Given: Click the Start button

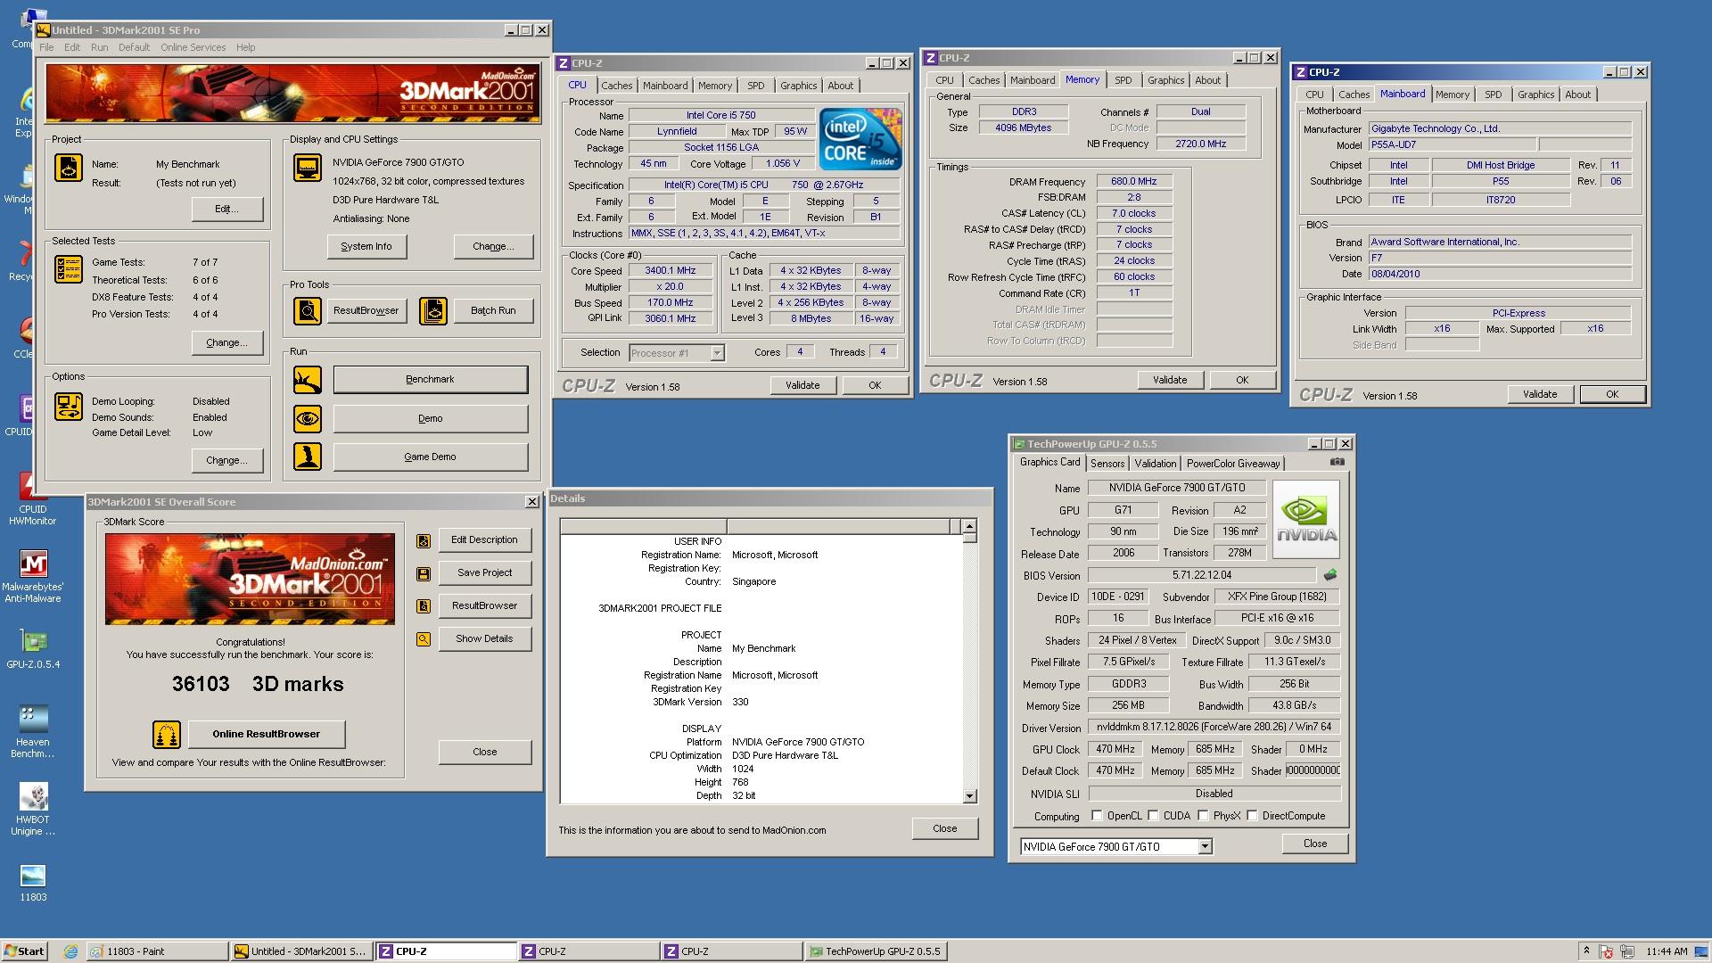Looking at the screenshot, I should [x=24, y=951].
